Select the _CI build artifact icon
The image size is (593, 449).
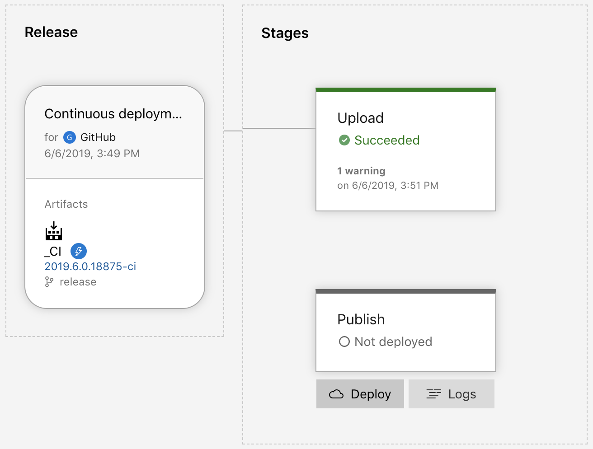coord(53,232)
